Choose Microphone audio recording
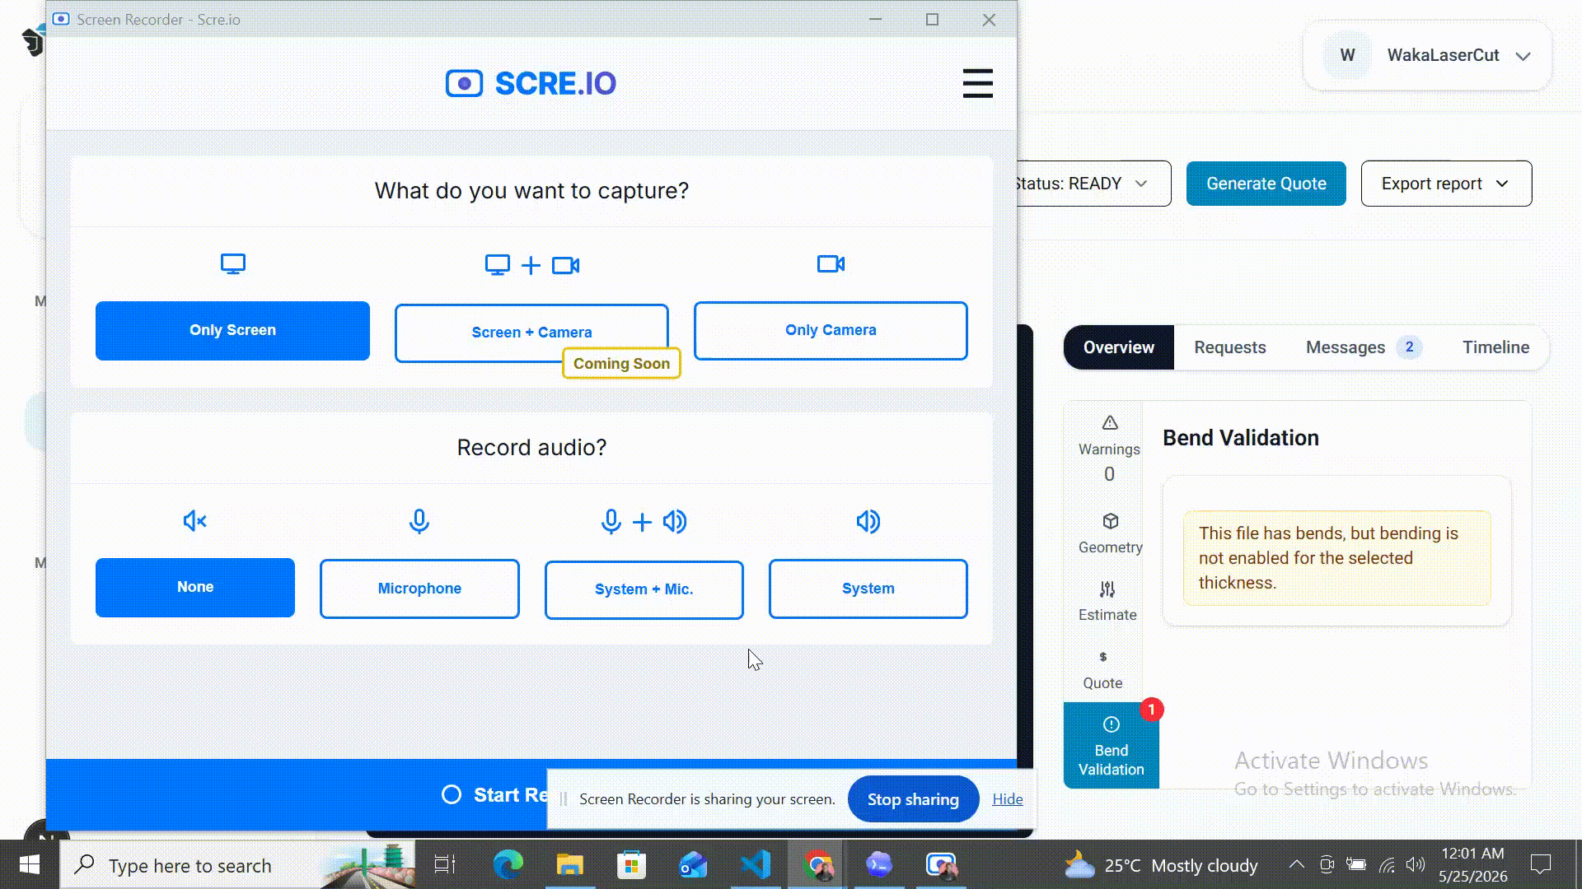The width and height of the screenshot is (1582, 889). [x=419, y=589]
